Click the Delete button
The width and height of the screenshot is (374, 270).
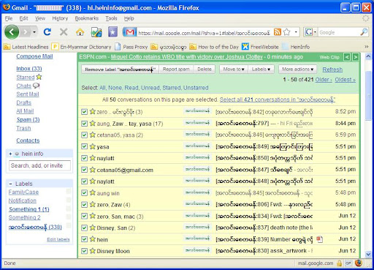pyautogui.click(x=205, y=70)
